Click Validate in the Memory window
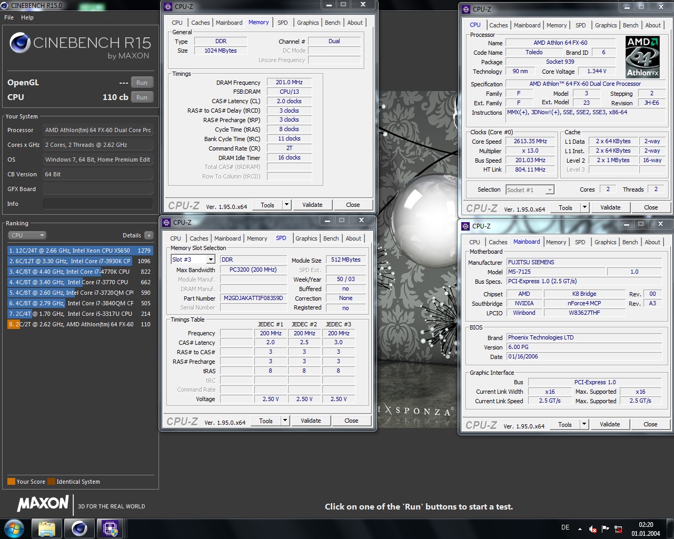674x539 pixels. click(312, 205)
